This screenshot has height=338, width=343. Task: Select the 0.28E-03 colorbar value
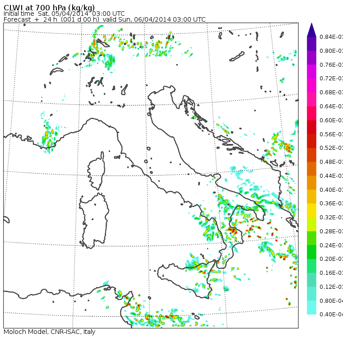(331, 231)
